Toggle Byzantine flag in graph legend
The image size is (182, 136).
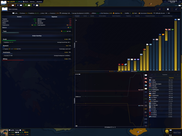pos(146,82)
